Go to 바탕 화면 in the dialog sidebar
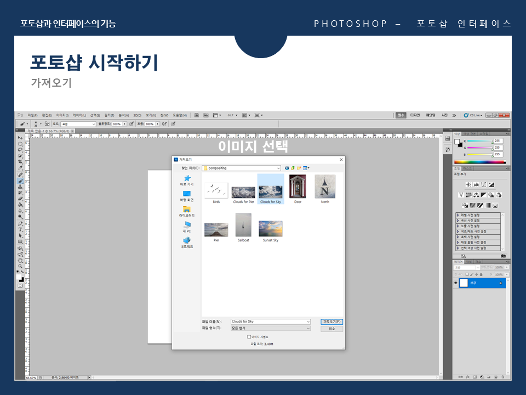Viewport: 526px width, 395px height. 186,196
